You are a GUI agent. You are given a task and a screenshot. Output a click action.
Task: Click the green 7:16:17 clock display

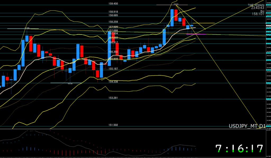click(239, 149)
